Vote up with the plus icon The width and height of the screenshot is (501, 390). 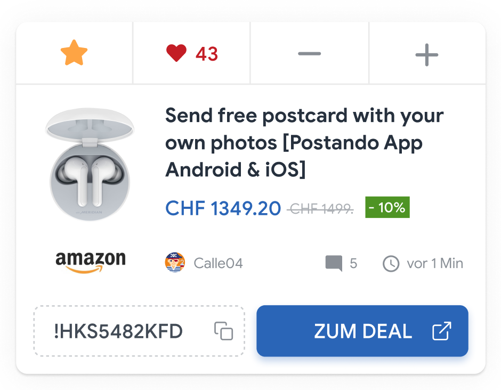(x=426, y=54)
